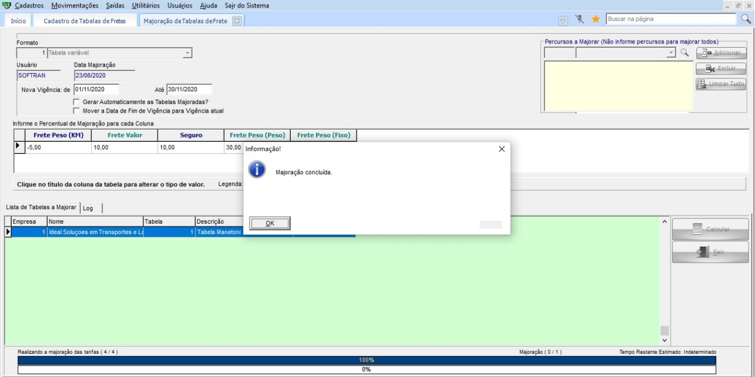Click the blue information icon in dialog

click(x=257, y=170)
